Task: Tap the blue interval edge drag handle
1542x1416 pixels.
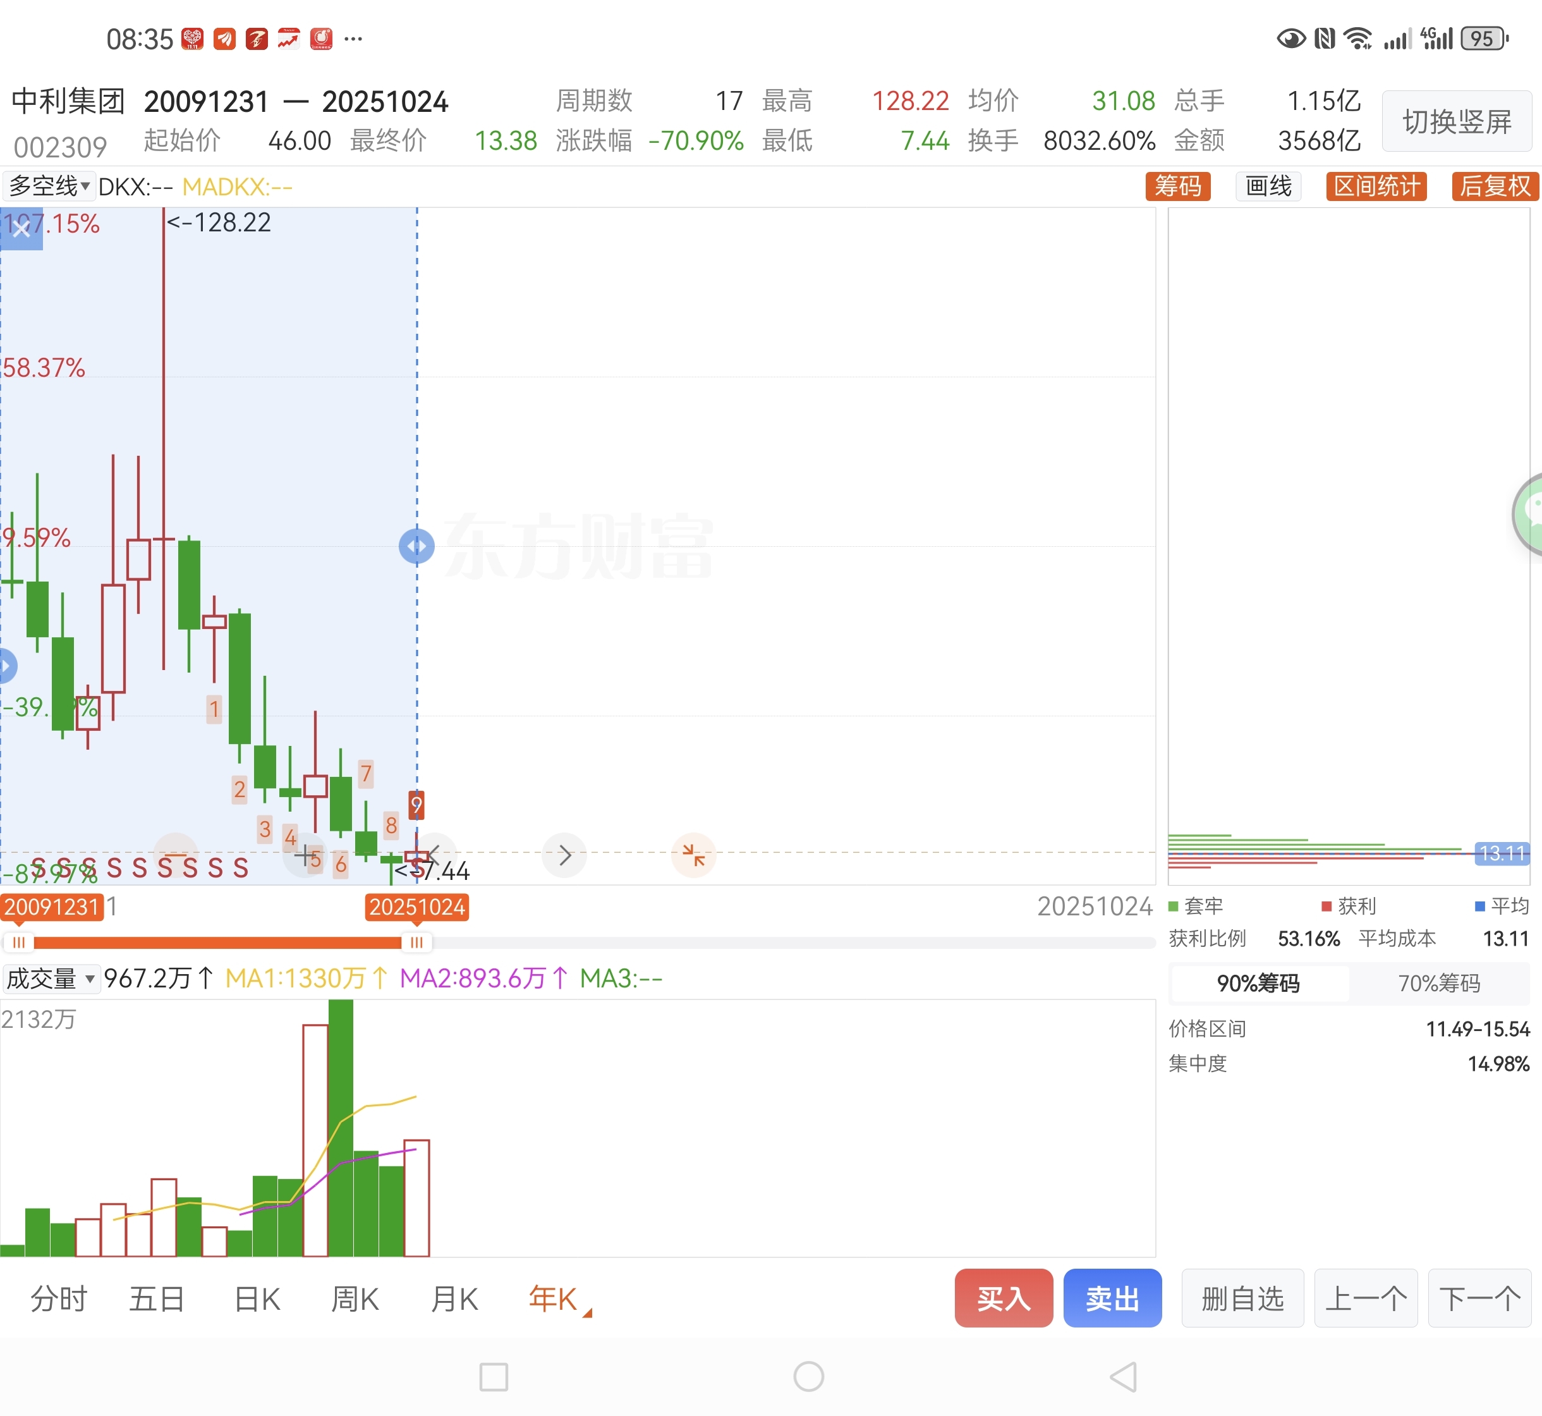Action: 416,546
